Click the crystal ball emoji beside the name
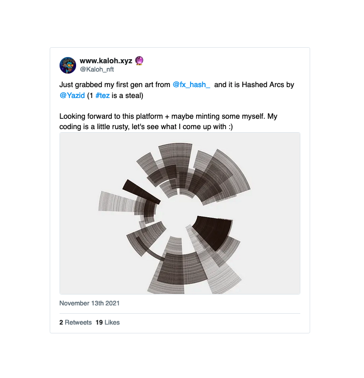 pos(139,61)
